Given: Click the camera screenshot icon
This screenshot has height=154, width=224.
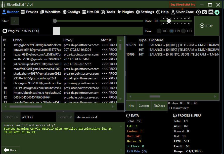Looking at the screenshot, I should tap(204, 12).
